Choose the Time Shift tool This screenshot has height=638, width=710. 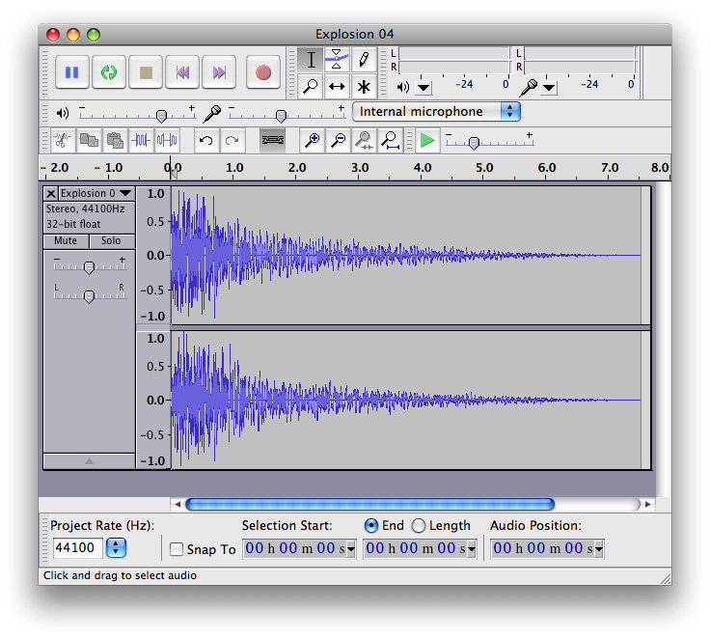pyautogui.click(x=336, y=87)
